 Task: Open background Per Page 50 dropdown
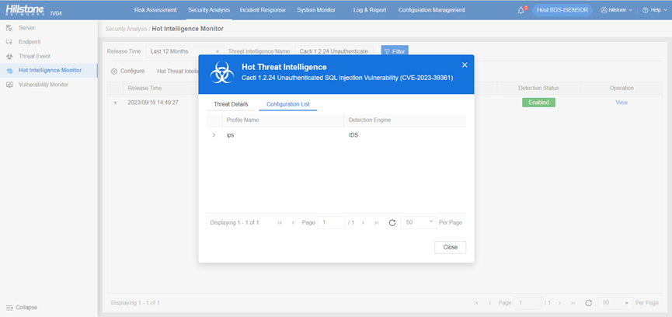coord(615,303)
